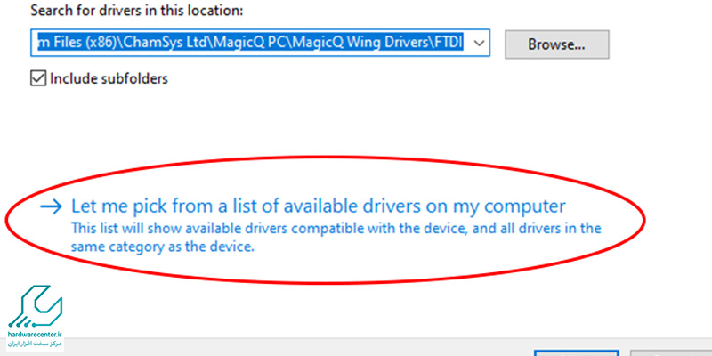Screen dimensions: 712x356
Task: Click the highlighted MagicQ Wing Drivers path field
Action: (260, 44)
